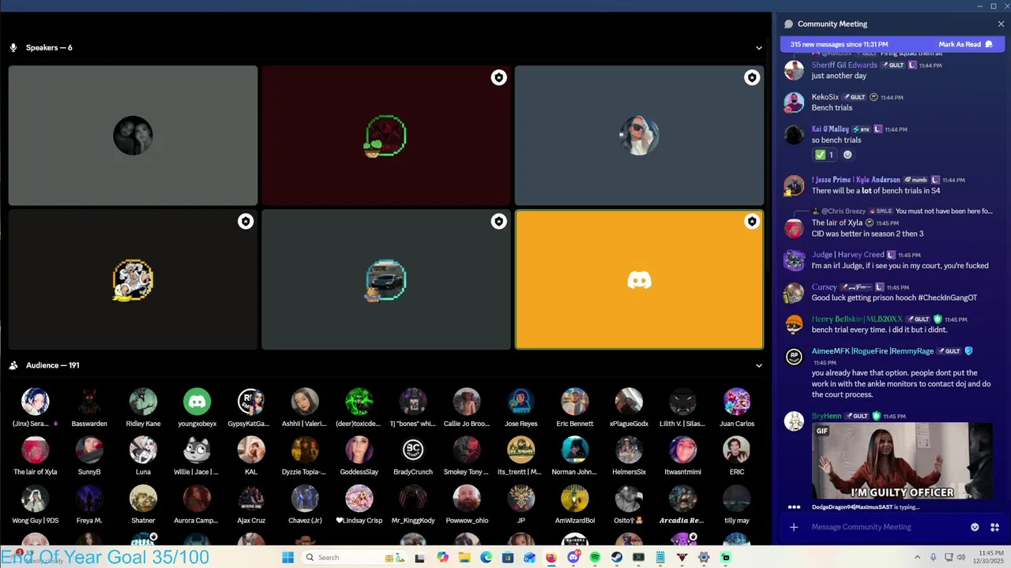Viewport: 1011px width, 568px height.
Task: Toggle the green checkmark reaction on Kai's message
Action: click(825, 155)
